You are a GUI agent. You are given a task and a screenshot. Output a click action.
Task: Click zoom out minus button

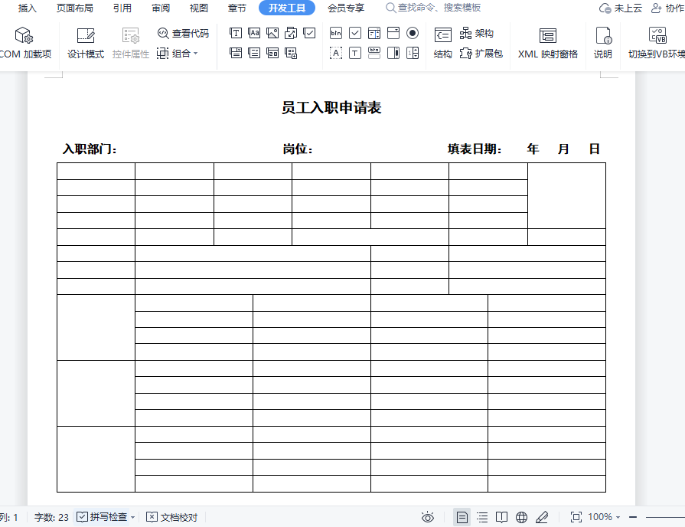pyautogui.click(x=633, y=517)
